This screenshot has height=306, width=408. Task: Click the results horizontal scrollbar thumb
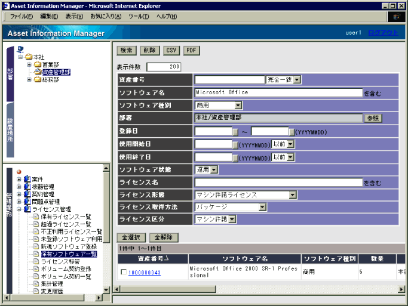click(168, 289)
